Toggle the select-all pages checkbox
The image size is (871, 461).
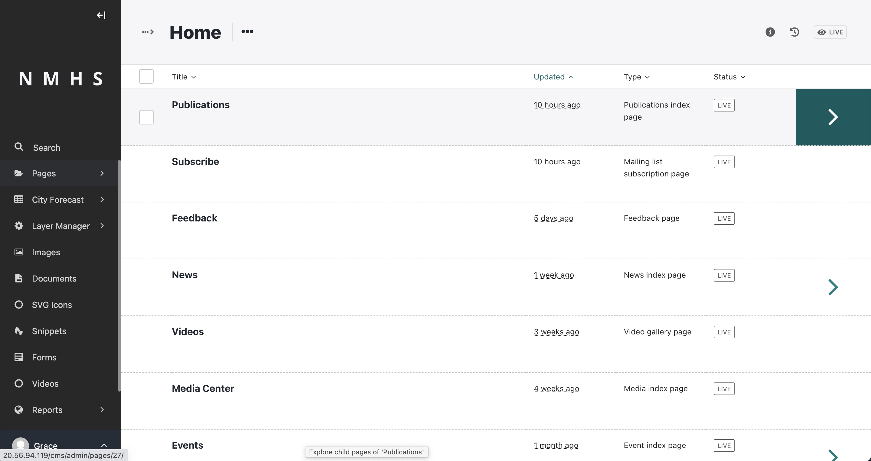point(146,76)
